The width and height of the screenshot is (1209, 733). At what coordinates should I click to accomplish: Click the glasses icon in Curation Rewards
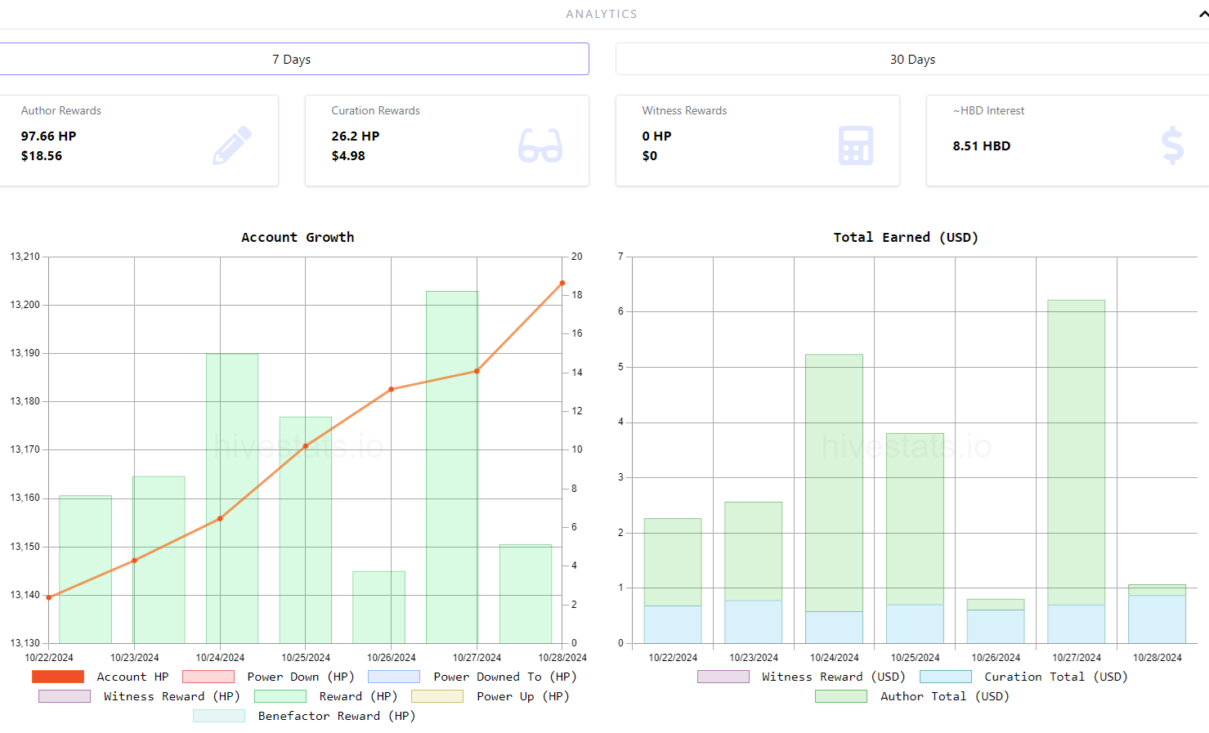pyautogui.click(x=540, y=145)
